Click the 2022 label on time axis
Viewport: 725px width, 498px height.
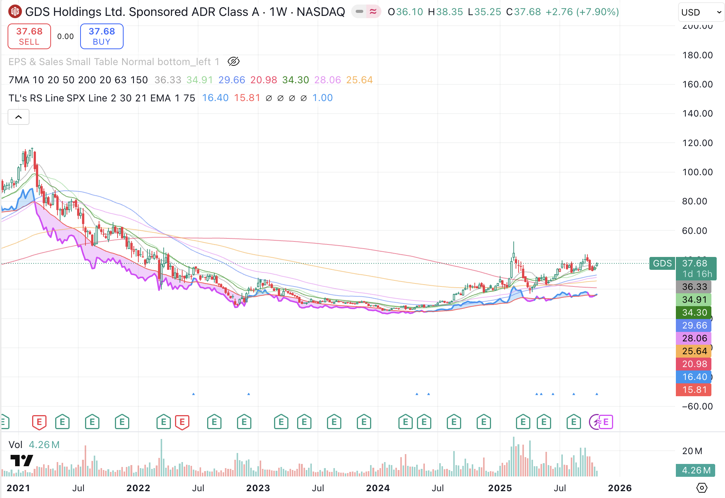(x=138, y=488)
